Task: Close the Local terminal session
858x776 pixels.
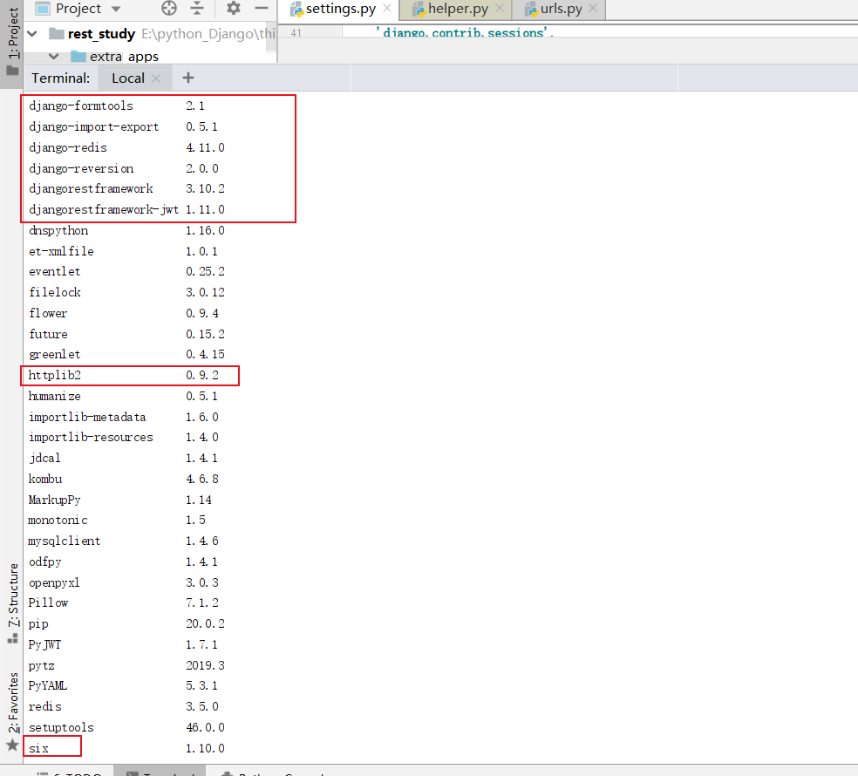Action: [156, 78]
